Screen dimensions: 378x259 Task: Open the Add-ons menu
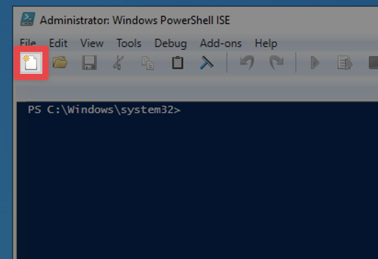221,44
